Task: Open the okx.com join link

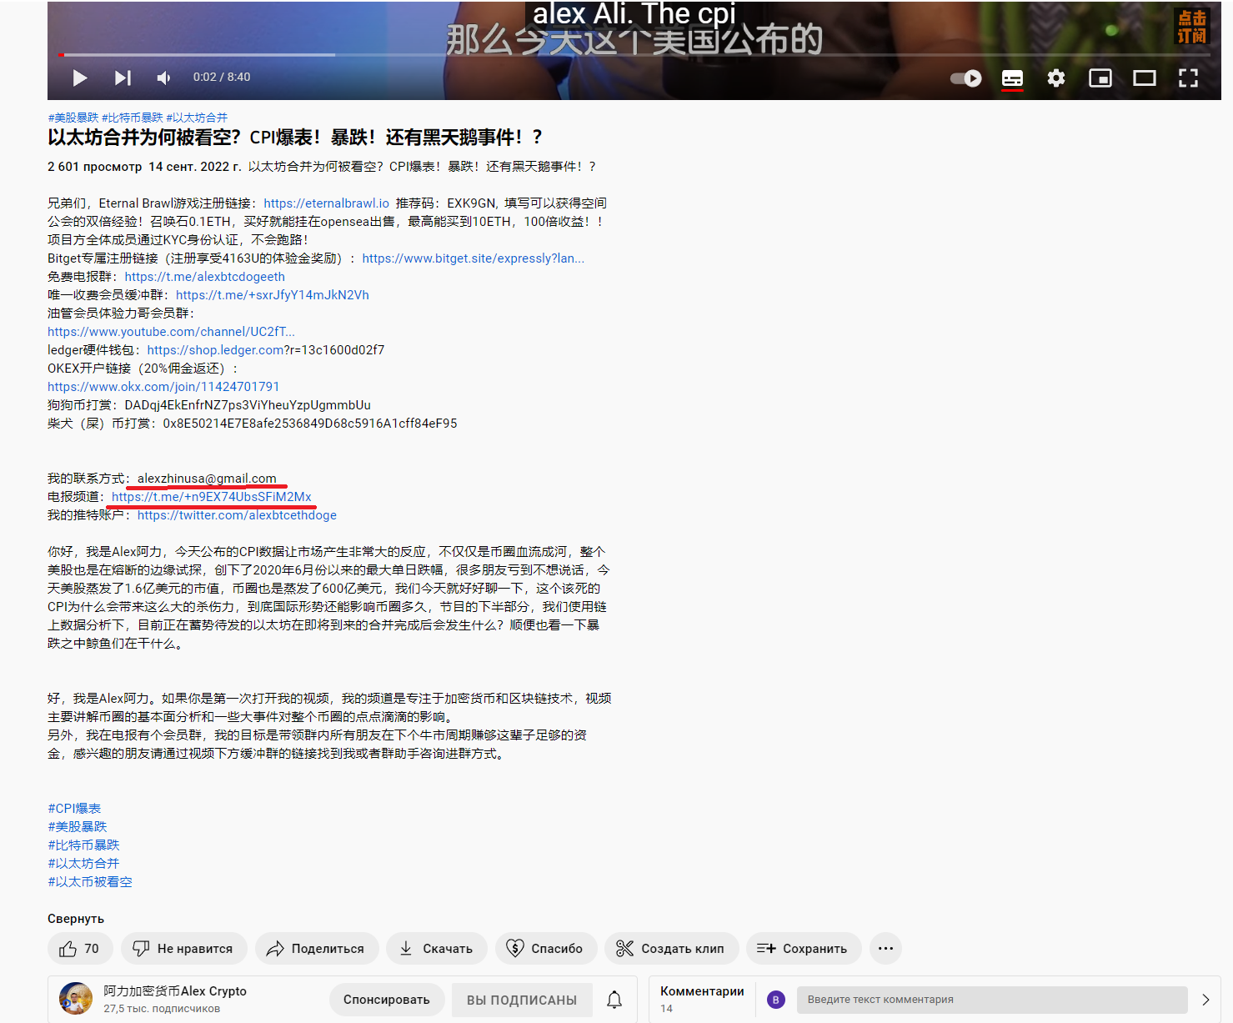Action: (x=163, y=387)
